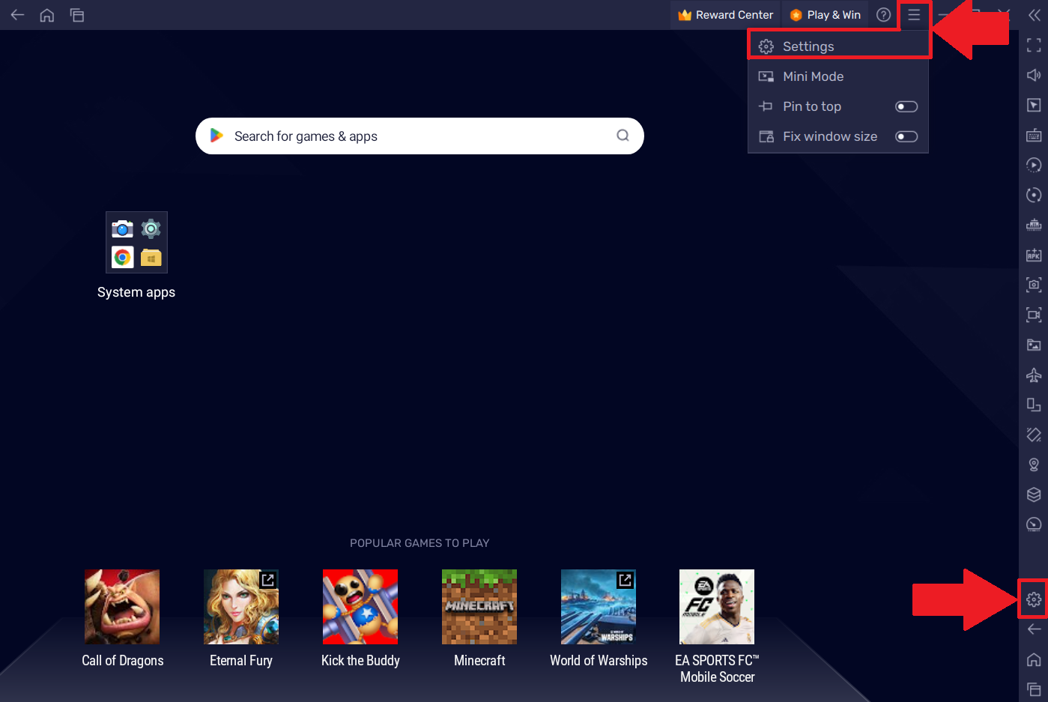Open keyboard game controls
This screenshot has width=1048, height=702.
1034,135
